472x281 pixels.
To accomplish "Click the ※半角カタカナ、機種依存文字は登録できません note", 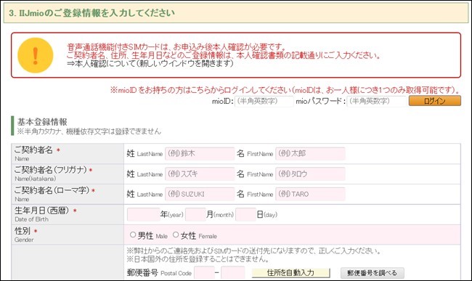I will pyautogui.click(x=89, y=131).
